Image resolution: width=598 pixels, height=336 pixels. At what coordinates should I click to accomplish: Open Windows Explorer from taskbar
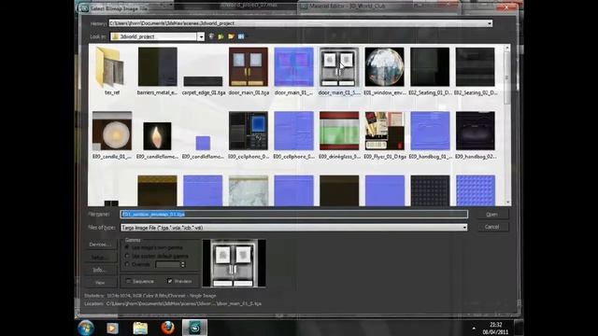click(140, 328)
